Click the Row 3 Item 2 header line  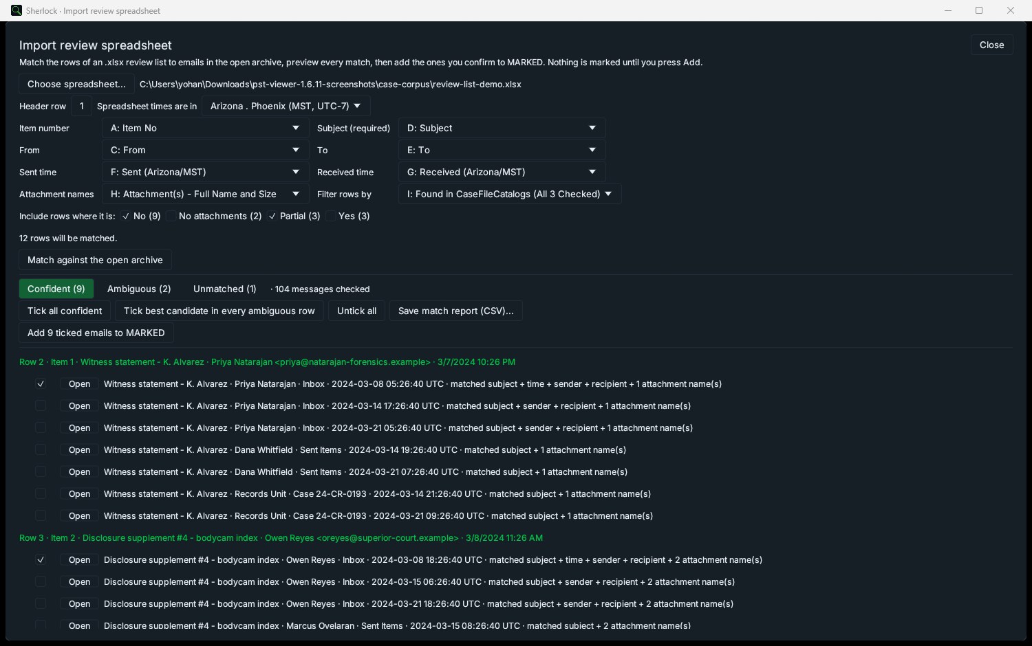tap(281, 538)
